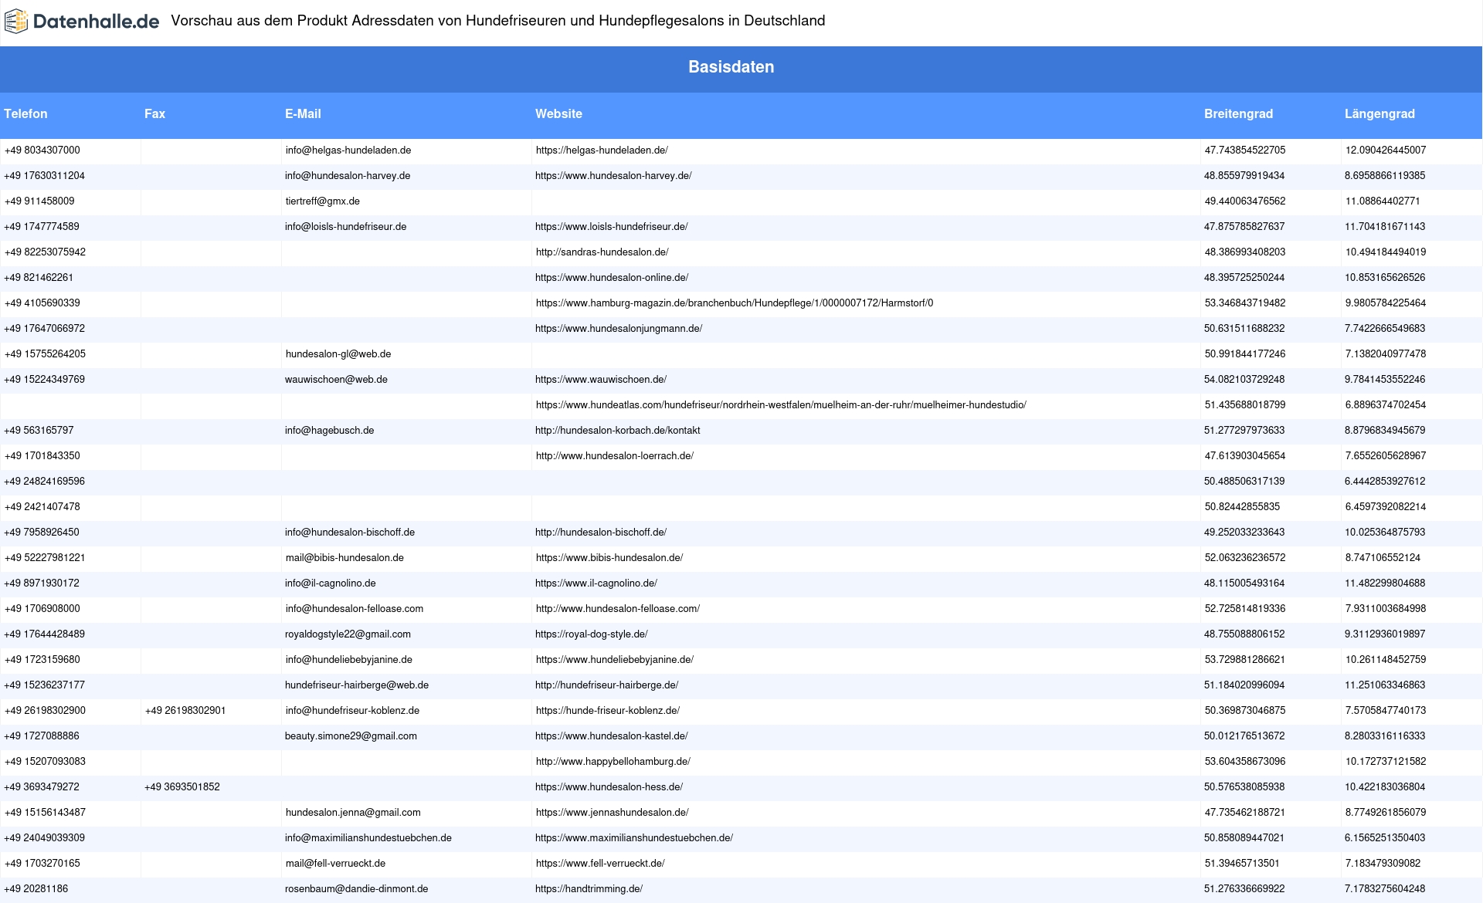Click phone number +49 20281186
Screen dimensions: 1483x903
(36, 889)
